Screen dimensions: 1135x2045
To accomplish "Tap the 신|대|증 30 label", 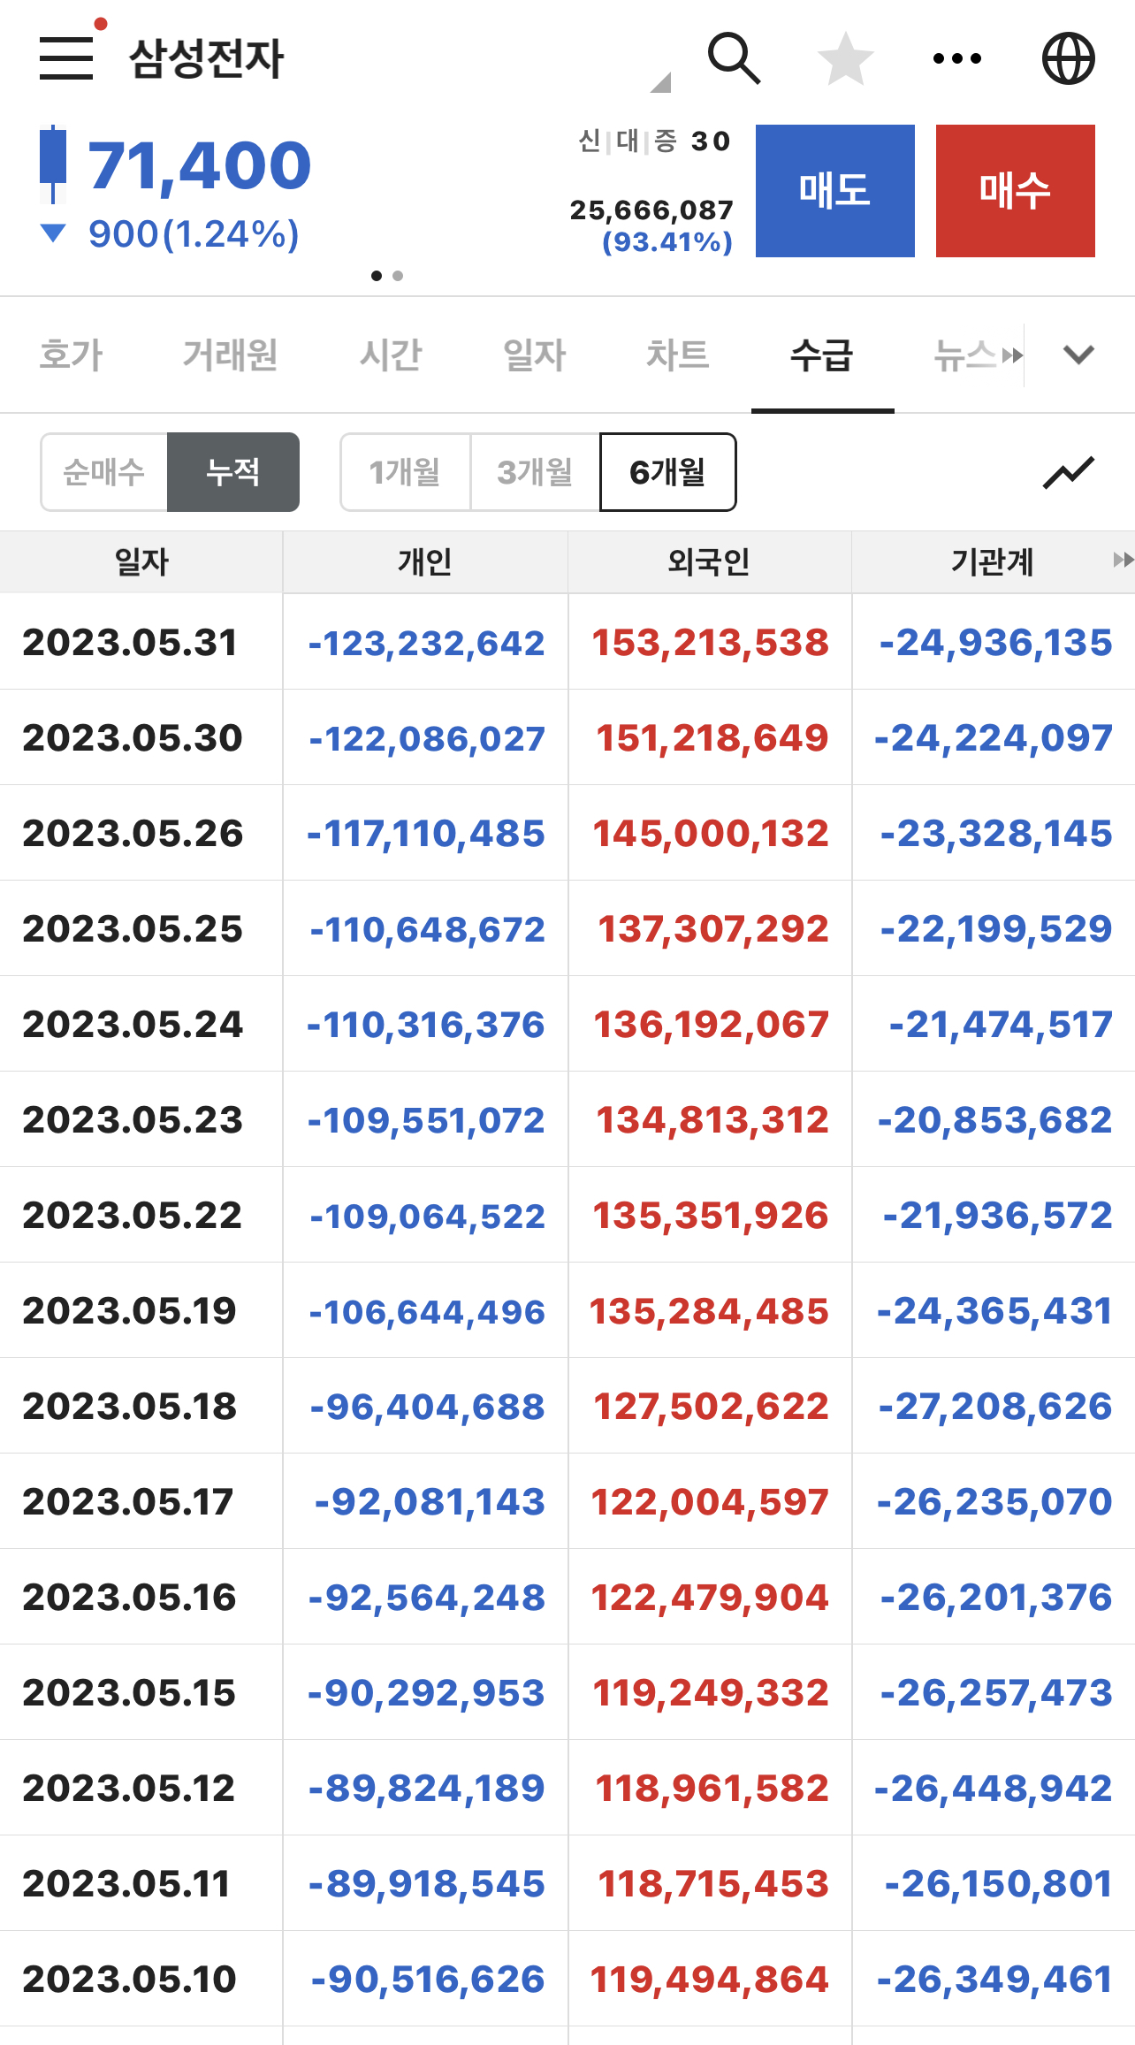I will (x=654, y=141).
